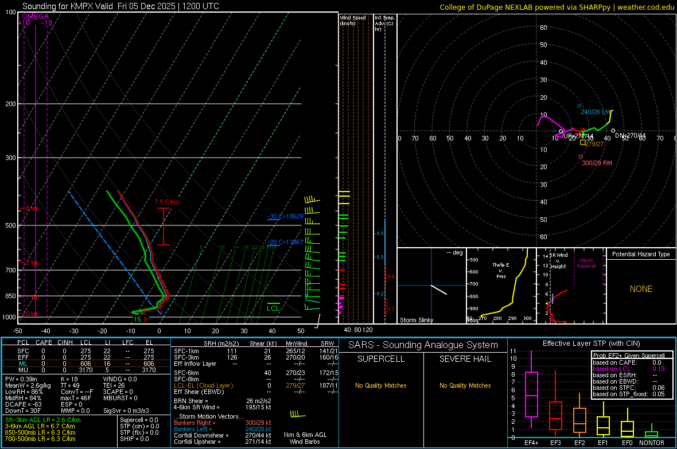
Task: Click No Quality Matches under SEVERE HAIL
Action: click(465, 385)
